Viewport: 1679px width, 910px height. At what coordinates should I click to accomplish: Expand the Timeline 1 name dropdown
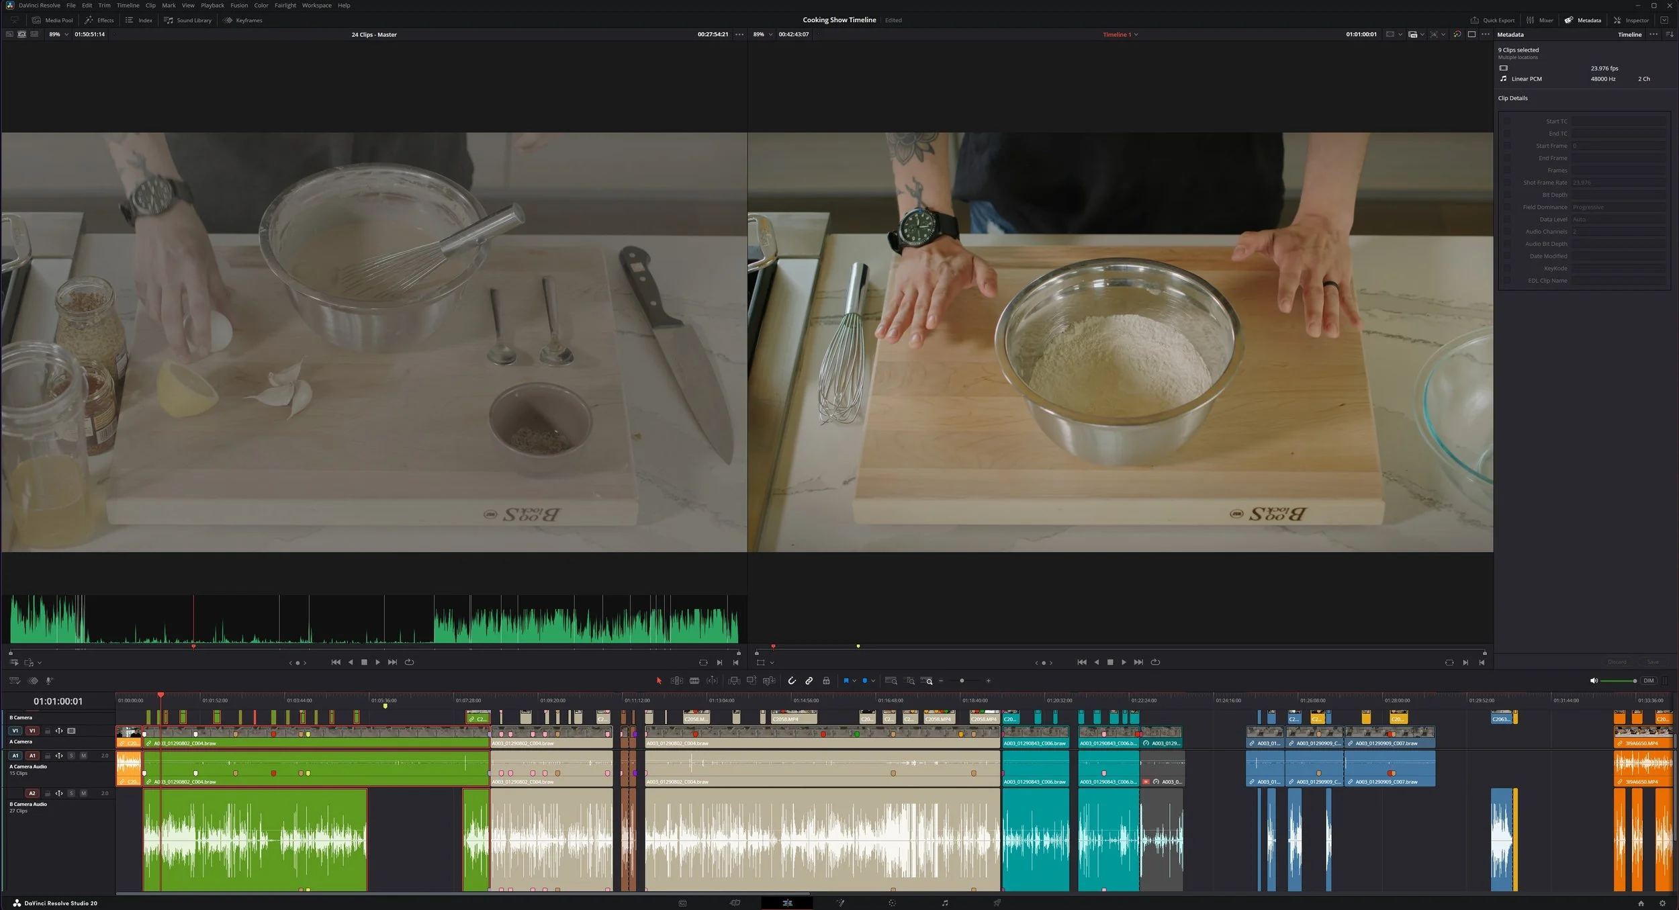point(1136,34)
